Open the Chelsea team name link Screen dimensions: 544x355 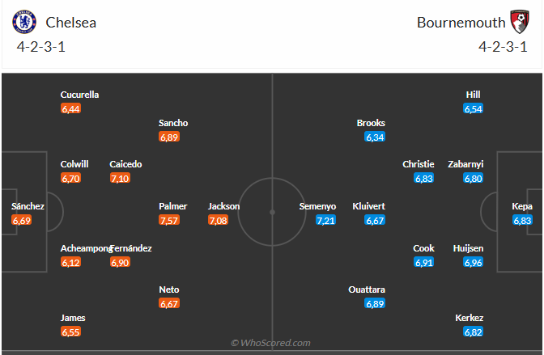click(70, 23)
